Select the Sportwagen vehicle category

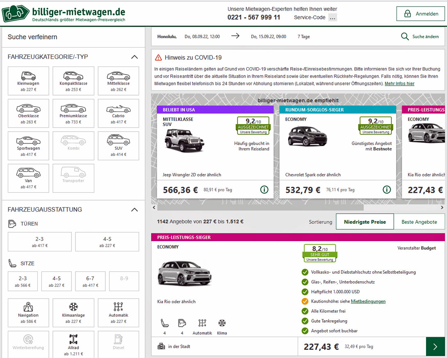[28, 146]
